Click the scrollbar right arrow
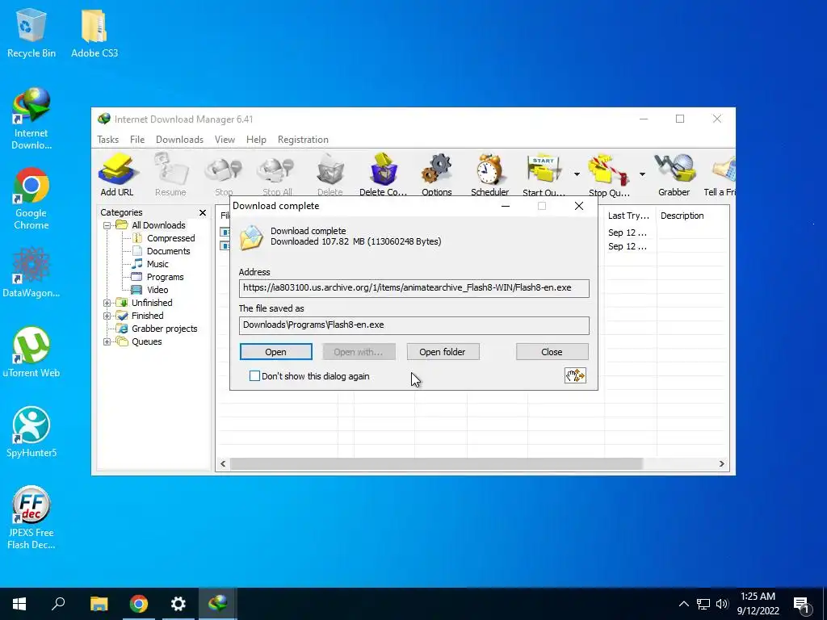Viewport: 827px width, 620px height. (721, 463)
